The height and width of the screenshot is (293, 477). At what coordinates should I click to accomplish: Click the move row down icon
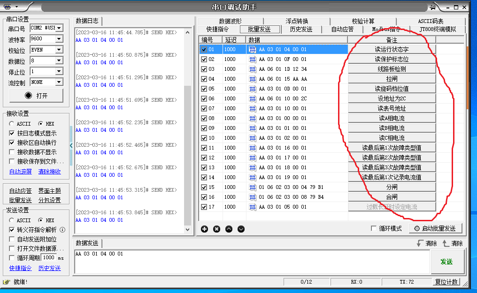pos(241,229)
